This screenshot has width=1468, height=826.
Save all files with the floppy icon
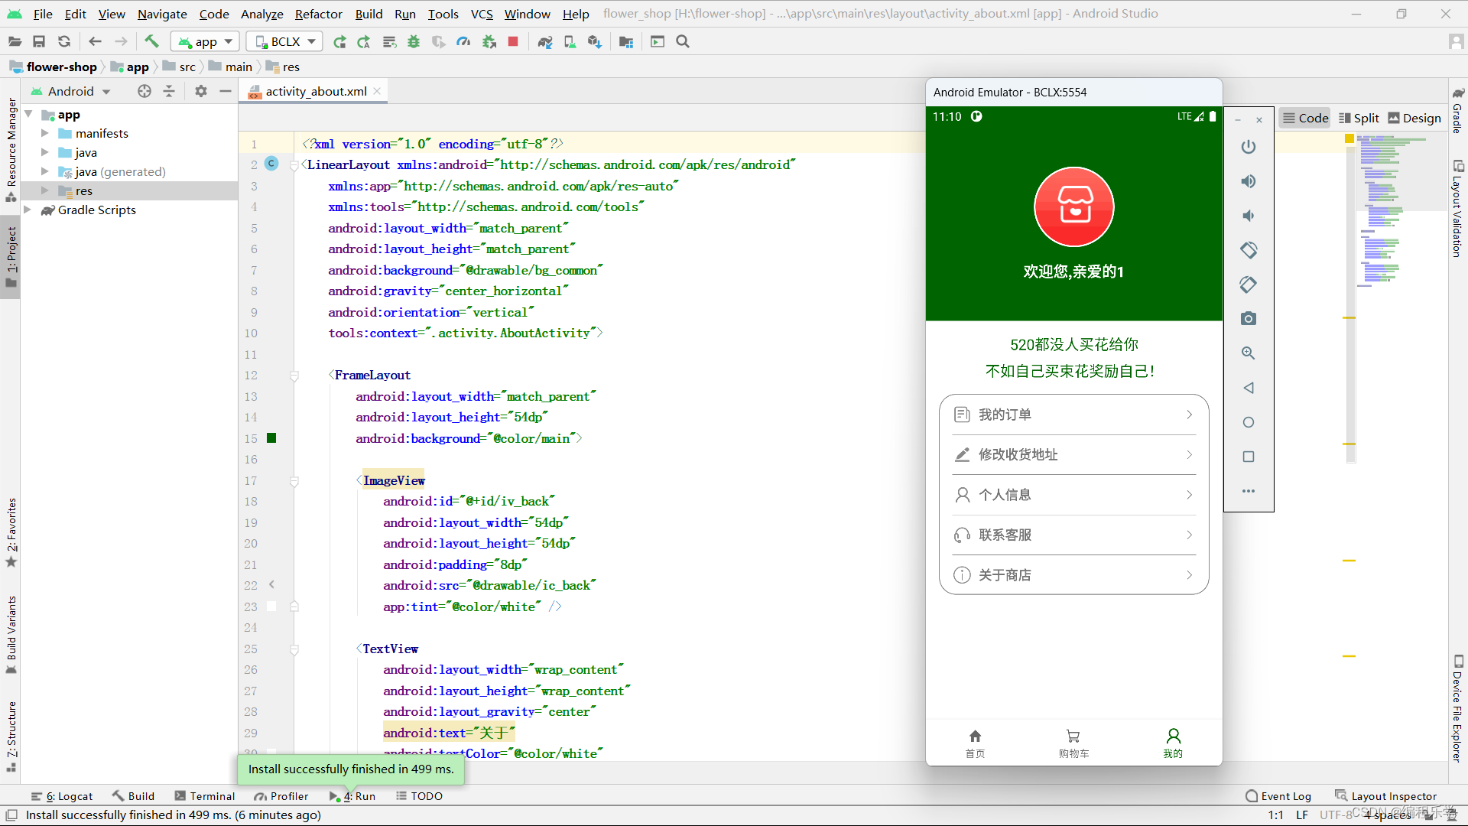pyautogui.click(x=39, y=41)
